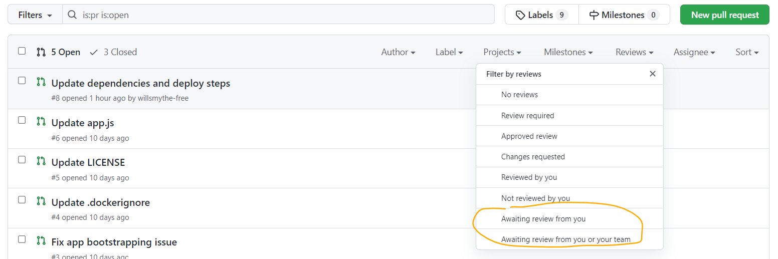Screen dimensions: 778x259
Task: Select No reviews filter option
Action: pos(569,95)
